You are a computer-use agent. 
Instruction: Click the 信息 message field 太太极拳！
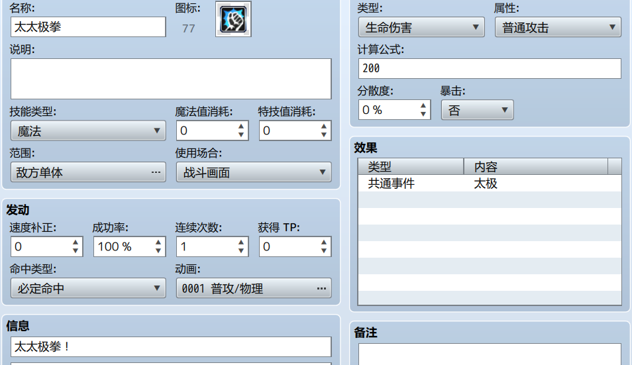point(171,347)
